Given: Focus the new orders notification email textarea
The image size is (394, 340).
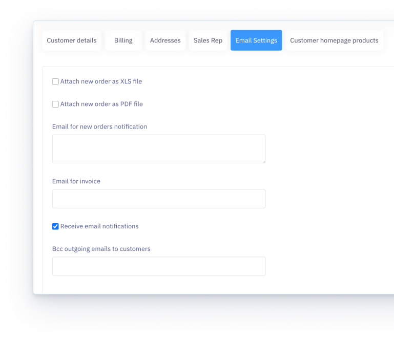Looking at the screenshot, I should point(159,149).
